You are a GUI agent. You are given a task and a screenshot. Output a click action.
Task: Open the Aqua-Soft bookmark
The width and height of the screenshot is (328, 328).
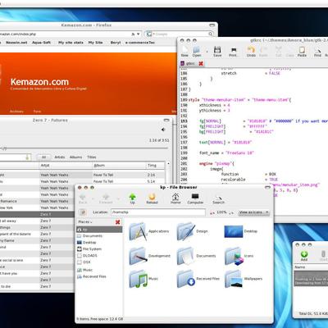pyautogui.click(x=41, y=43)
